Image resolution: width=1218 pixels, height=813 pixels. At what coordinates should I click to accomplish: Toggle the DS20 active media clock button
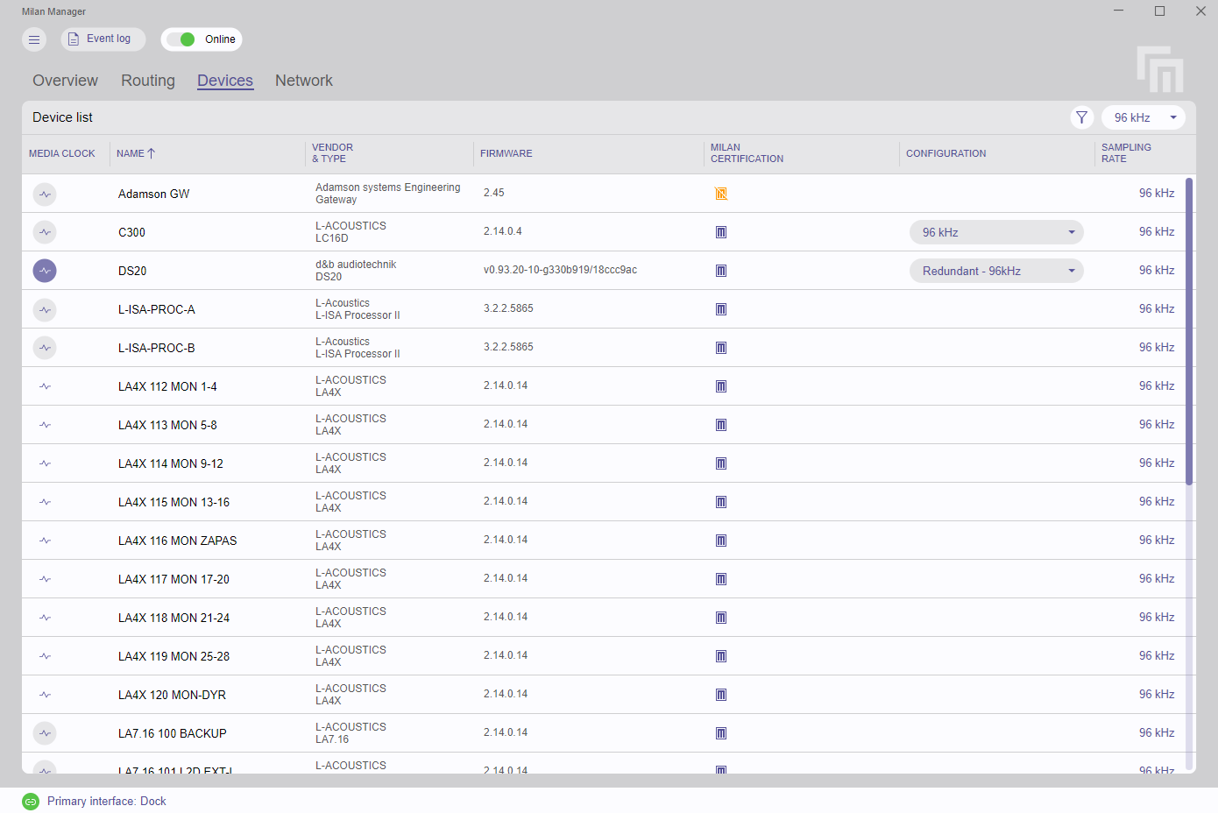[x=45, y=271]
